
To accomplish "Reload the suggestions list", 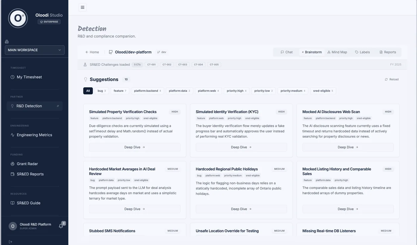I will pos(391,79).
